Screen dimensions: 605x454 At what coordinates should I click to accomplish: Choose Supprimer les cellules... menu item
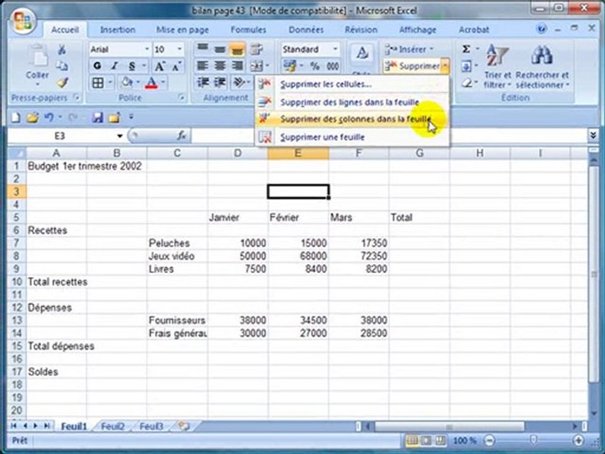click(x=352, y=84)
